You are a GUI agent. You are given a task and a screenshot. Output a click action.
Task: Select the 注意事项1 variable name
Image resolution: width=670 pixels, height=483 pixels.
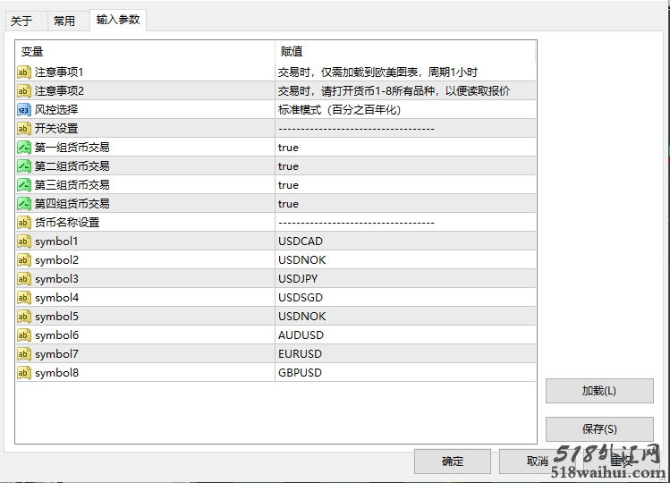click(x=59, y=72)
